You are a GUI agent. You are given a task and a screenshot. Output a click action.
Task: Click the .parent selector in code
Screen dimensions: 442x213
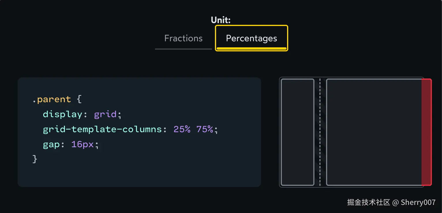pos(51,99)
